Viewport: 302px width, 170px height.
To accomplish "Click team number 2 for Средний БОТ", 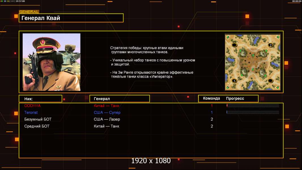I will click(x=212, y=126).
